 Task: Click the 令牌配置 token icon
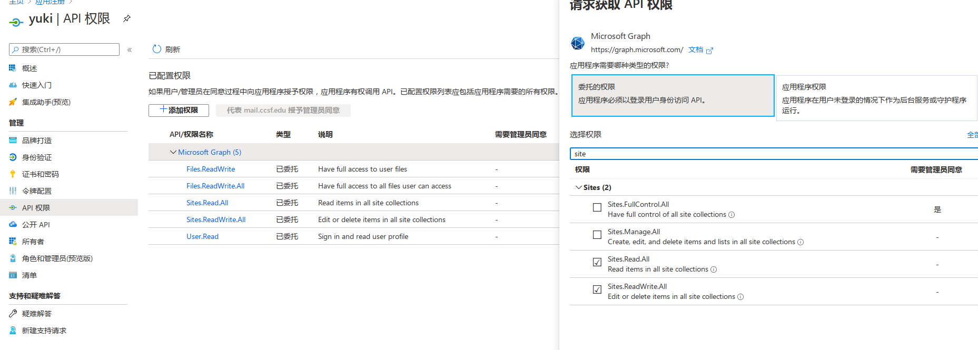tap(13, 191)
